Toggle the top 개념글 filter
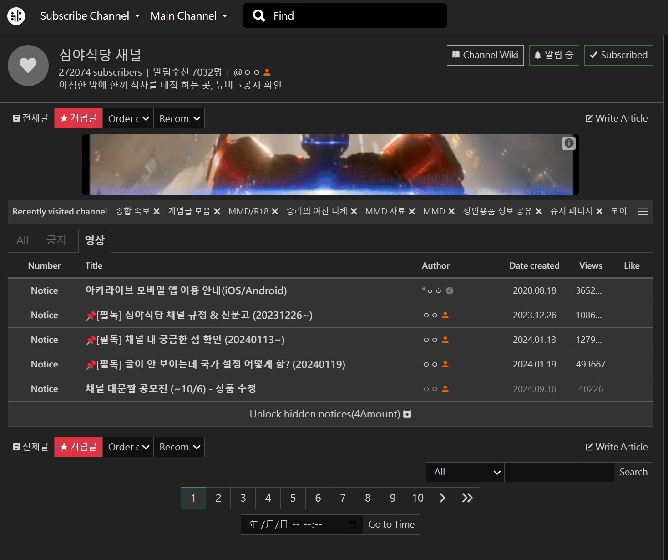668x560 pixels. pos(78,118)
